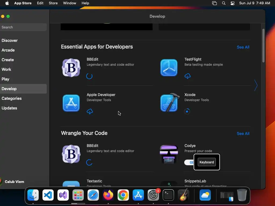
Task: Open the App Store menu
Action: click(23, 3)
